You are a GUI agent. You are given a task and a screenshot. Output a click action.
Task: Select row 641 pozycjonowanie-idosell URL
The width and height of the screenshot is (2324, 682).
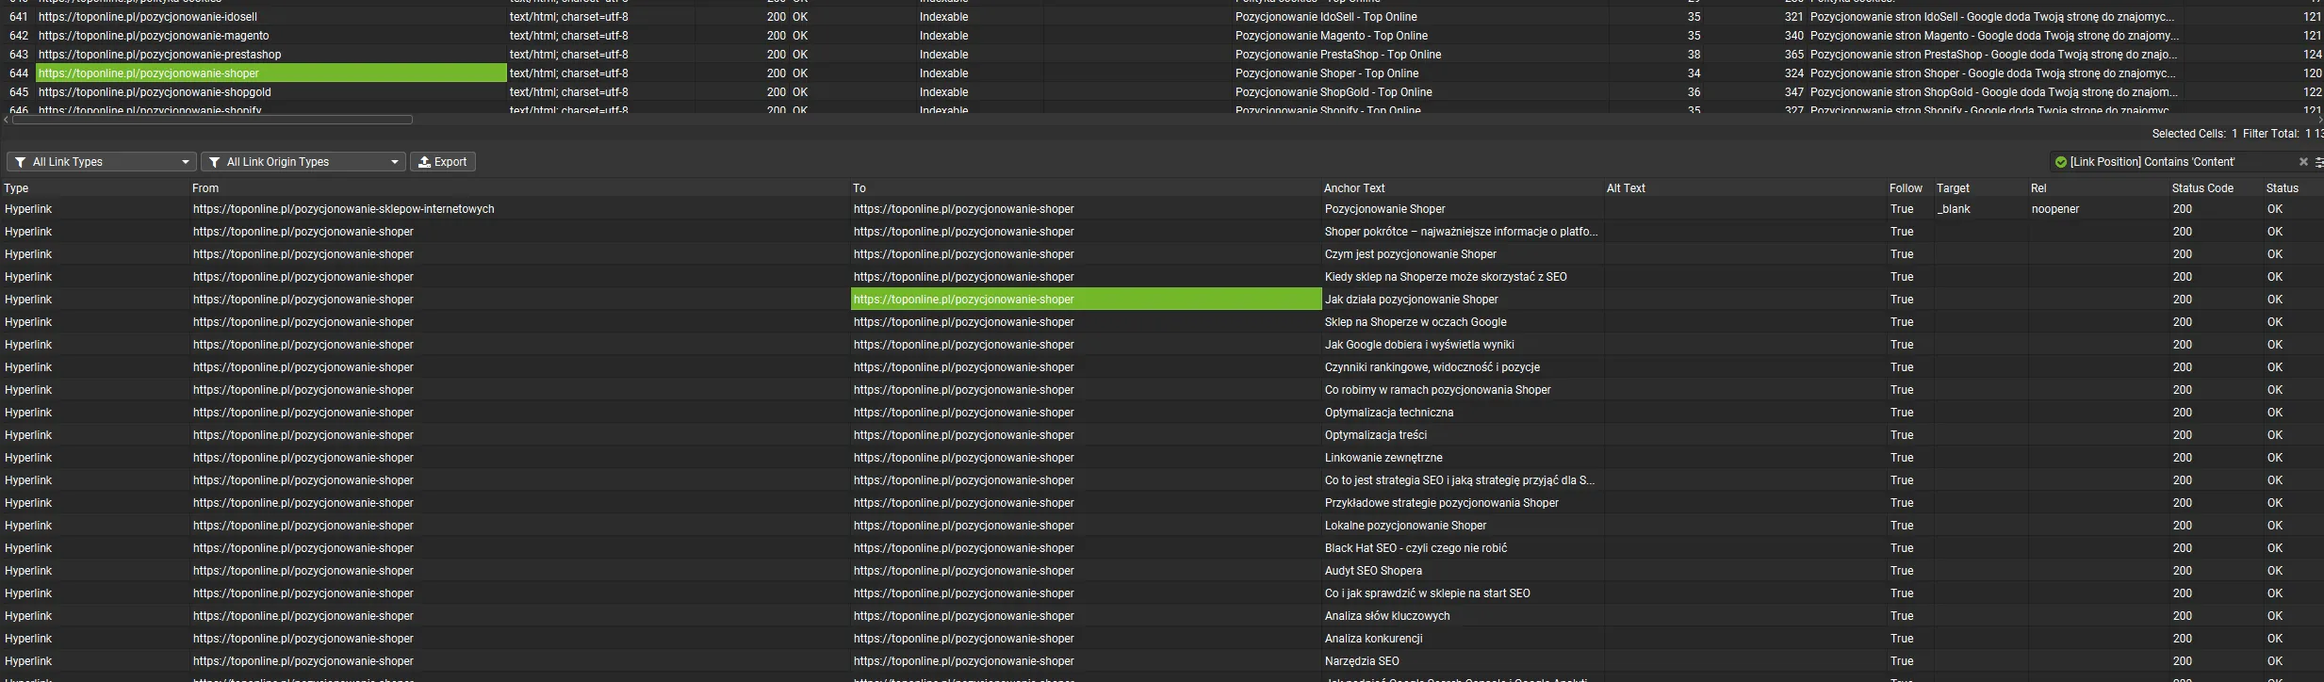148,17
